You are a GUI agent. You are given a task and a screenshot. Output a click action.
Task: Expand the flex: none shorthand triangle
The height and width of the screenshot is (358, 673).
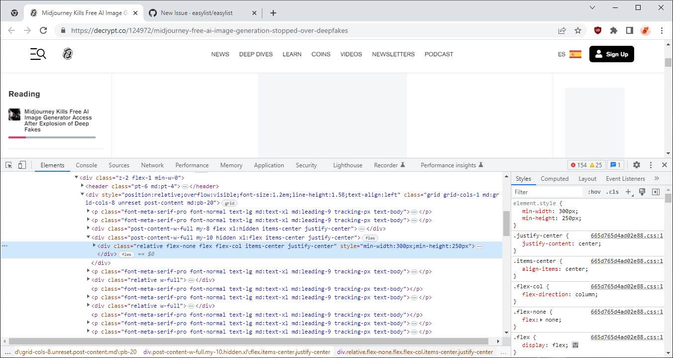coord(542,320)
